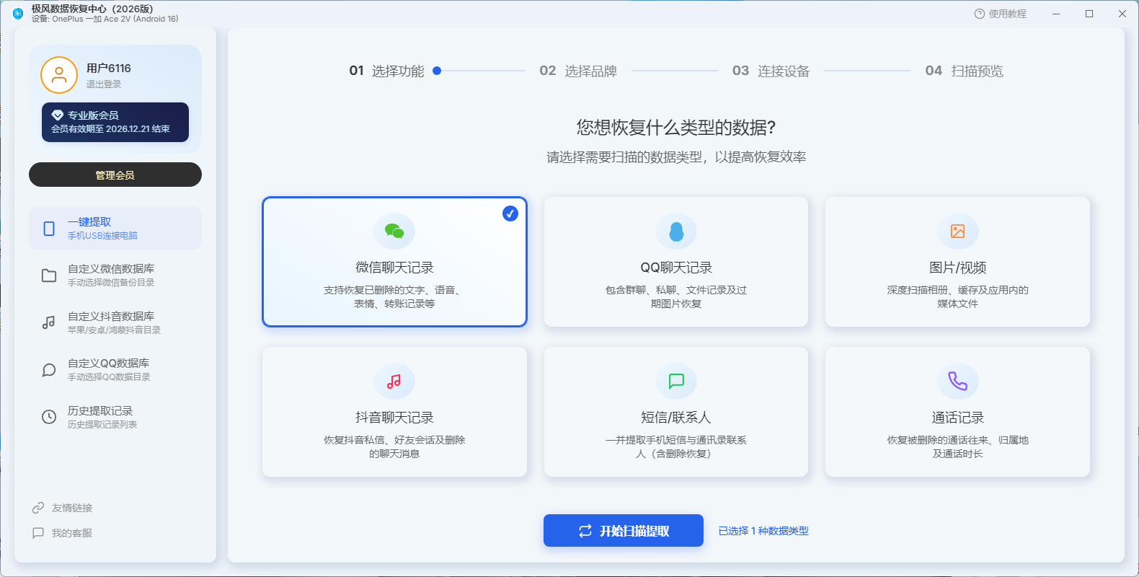This screenshot has width=1139, height=577.
Task: Click the clock icon beside 历史提取记录
Action: click(49, 417)
